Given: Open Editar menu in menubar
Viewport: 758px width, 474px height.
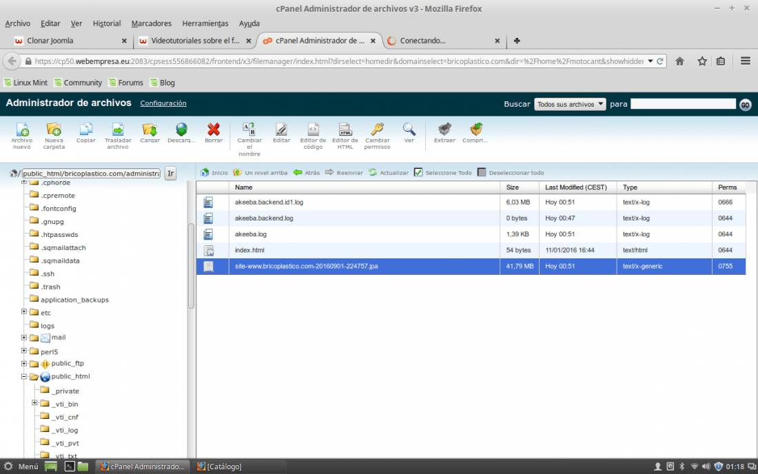Looking at the screenshot, I should tap(50, 23).
